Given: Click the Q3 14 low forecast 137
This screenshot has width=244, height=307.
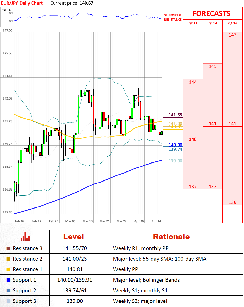Looking at the screenshot, I should (x=212, y=187).
